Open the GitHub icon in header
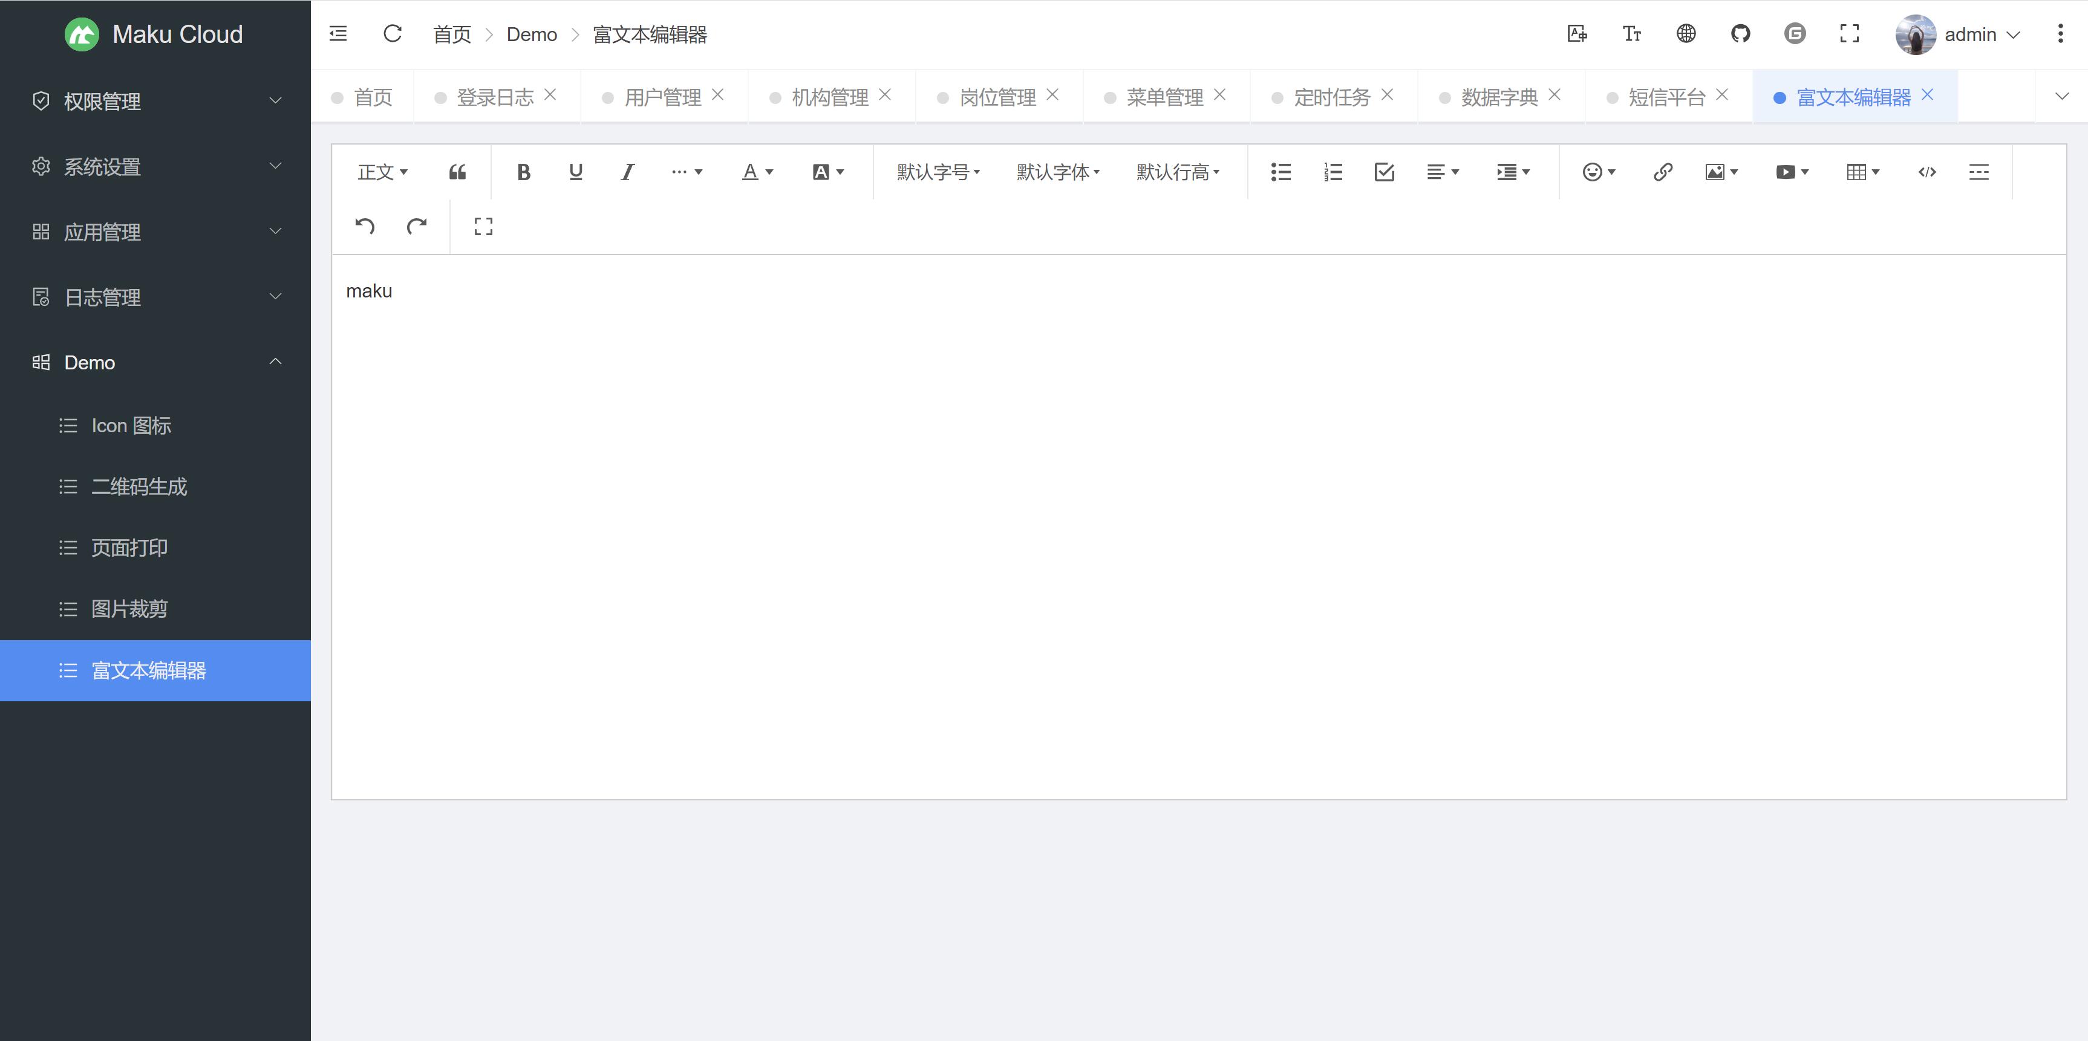This screenshot has width=2088, height=1041. 1740,34
